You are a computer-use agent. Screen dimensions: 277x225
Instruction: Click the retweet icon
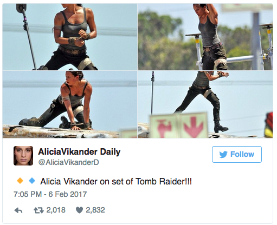pyautogui.click(x=38, y=210)
